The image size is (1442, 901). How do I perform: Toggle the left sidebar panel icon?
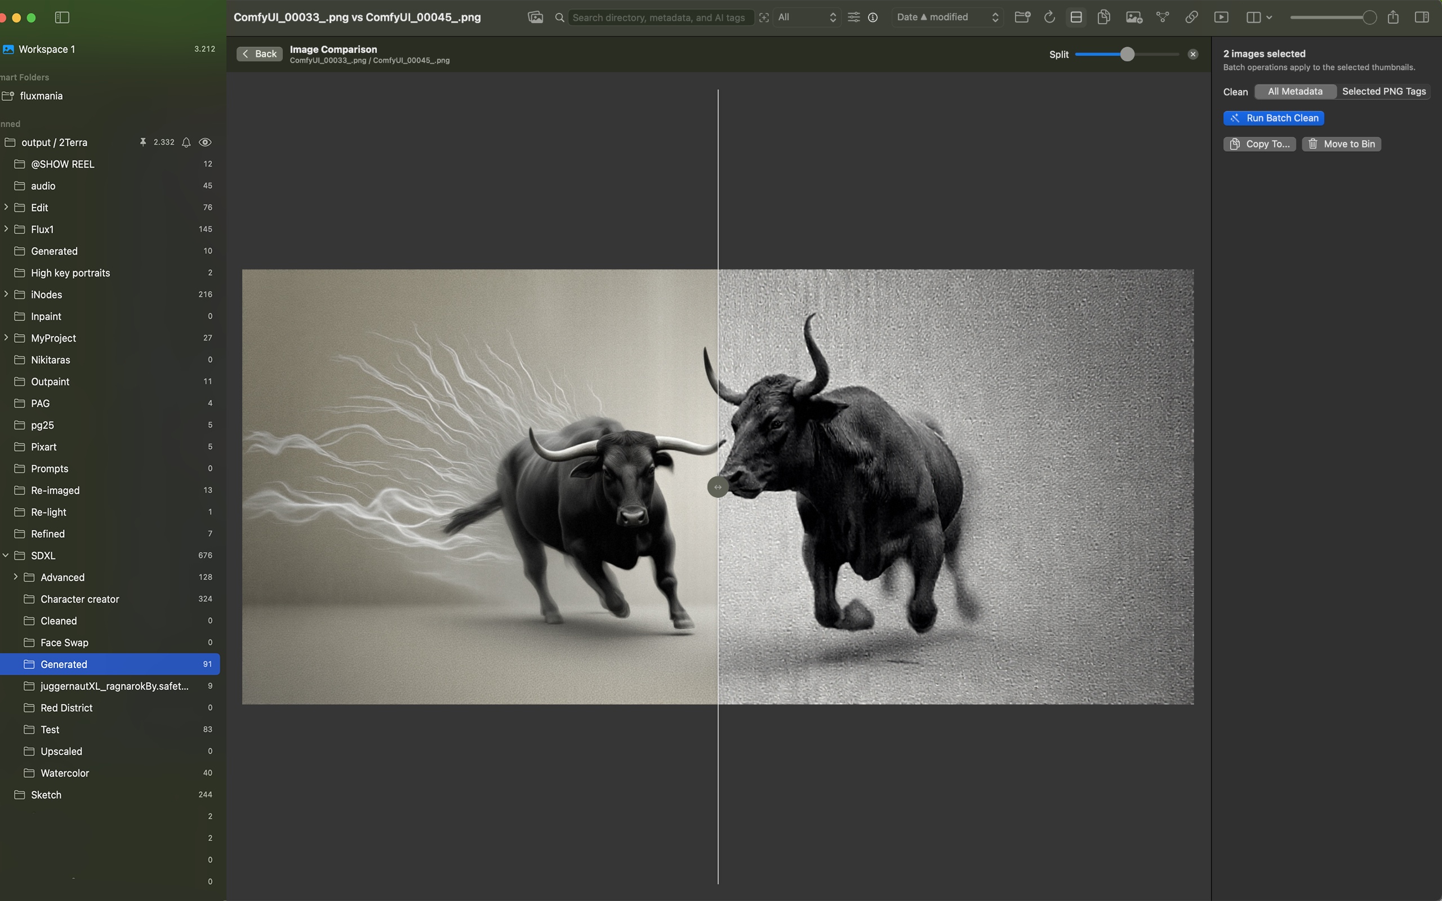click(62, 17)
